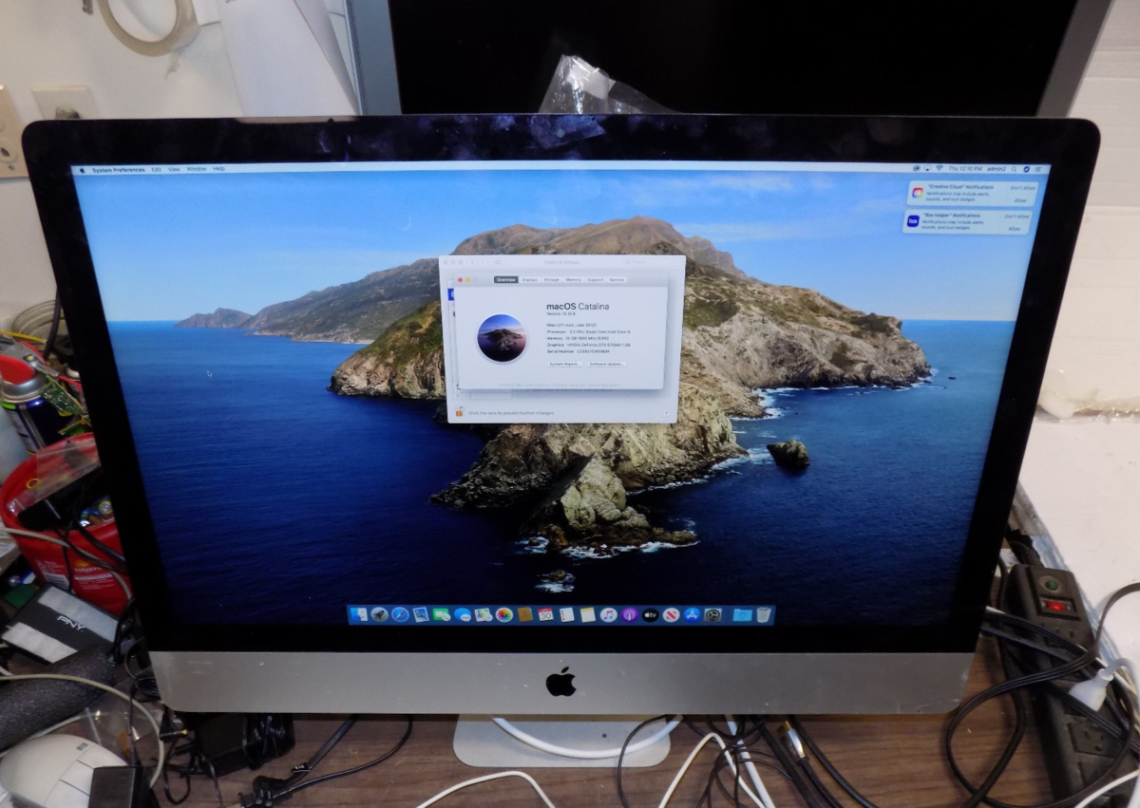Viewport: 1140px width, 808px height.
Task: Open the admin2 user menu
Action: point(996,169)
